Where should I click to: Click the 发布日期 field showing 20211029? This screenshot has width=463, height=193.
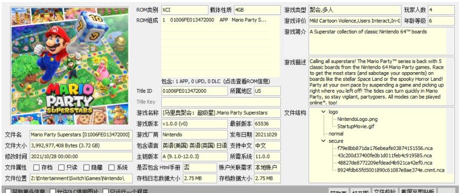pyautogui.click(x=267, y=135)
